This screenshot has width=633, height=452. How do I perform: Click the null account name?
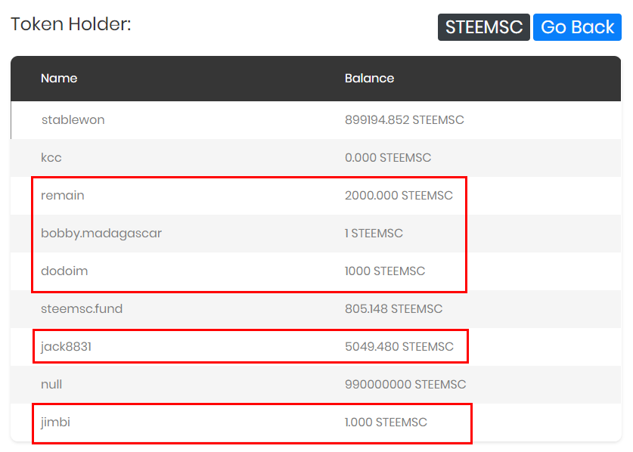51,384
